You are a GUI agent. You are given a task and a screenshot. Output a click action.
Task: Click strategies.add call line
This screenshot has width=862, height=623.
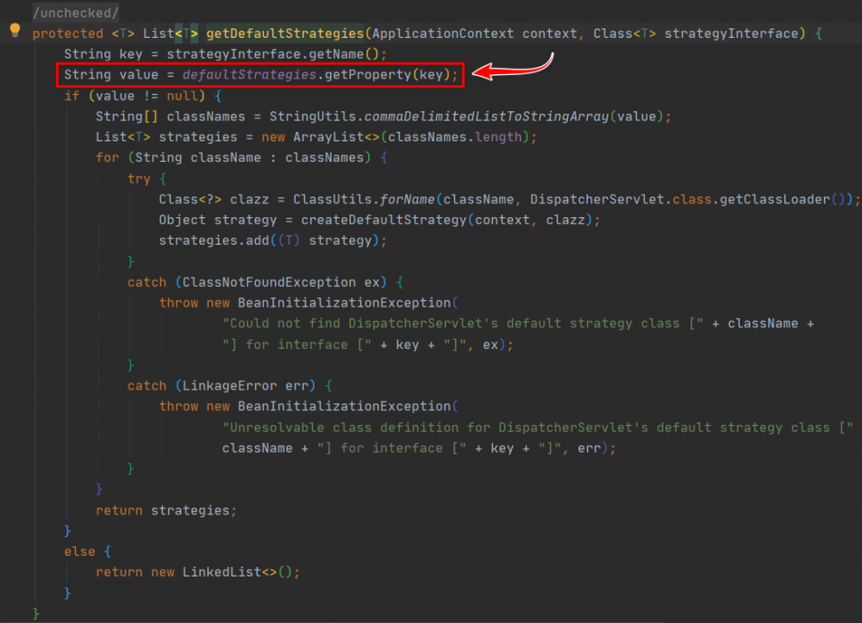[272, 240]
